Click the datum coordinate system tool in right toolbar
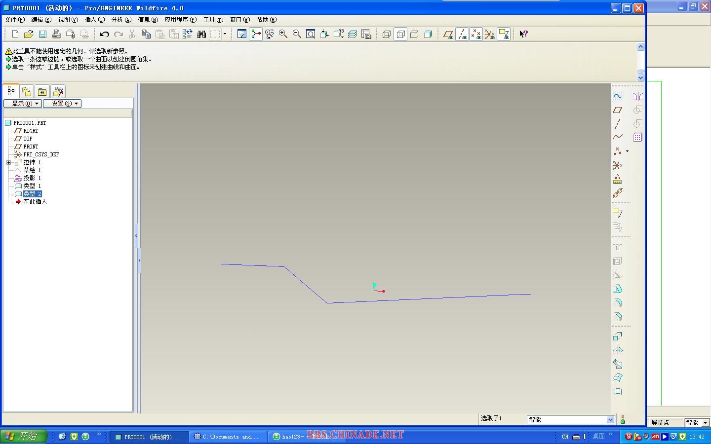This screenshot has width=711, height=444. (617, 165)
